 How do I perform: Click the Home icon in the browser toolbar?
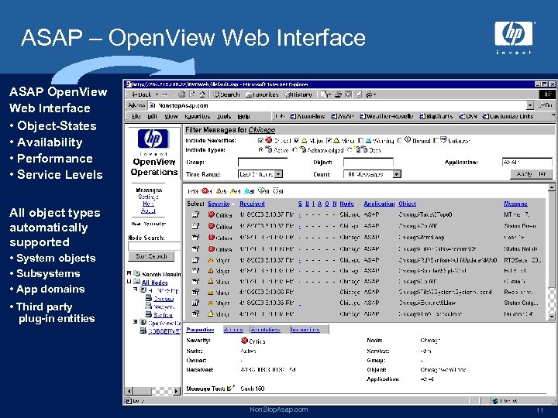pyautogui.click(x=202, y=94)
